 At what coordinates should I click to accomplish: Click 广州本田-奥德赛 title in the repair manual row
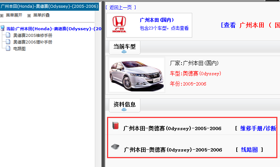point(172,128)
